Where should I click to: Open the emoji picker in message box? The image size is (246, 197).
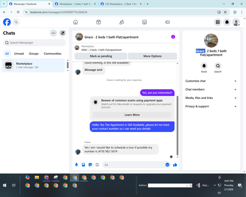[167, 164]
